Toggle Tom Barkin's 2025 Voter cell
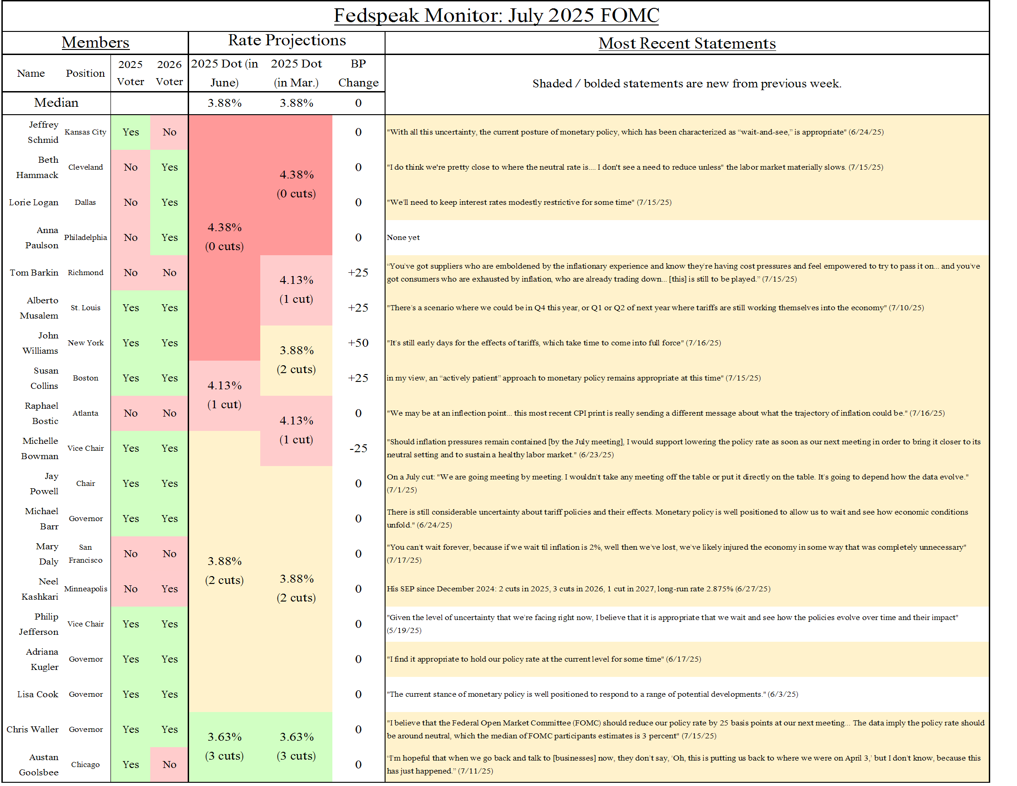The image size is (1017, 786). (131, 273)
